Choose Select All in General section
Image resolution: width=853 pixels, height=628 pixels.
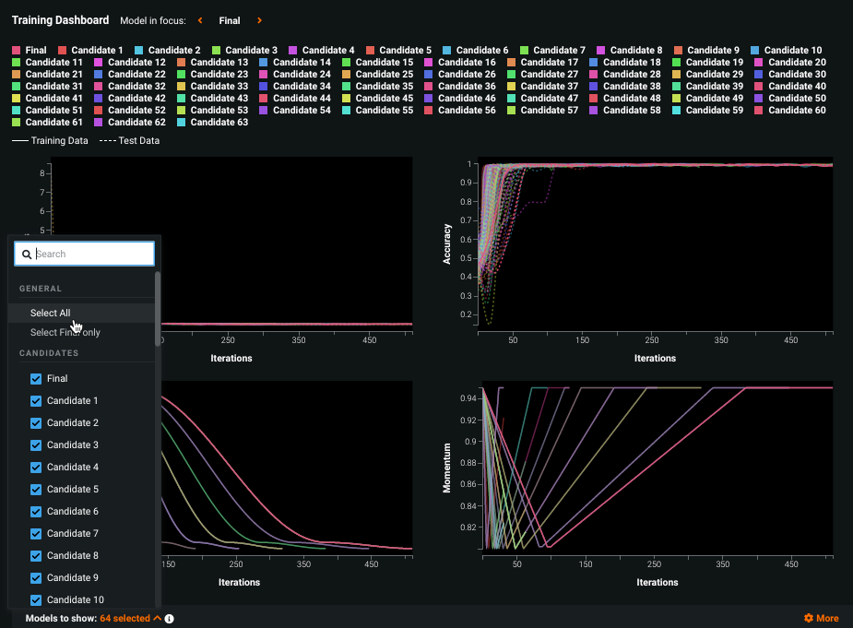point(50,314)
